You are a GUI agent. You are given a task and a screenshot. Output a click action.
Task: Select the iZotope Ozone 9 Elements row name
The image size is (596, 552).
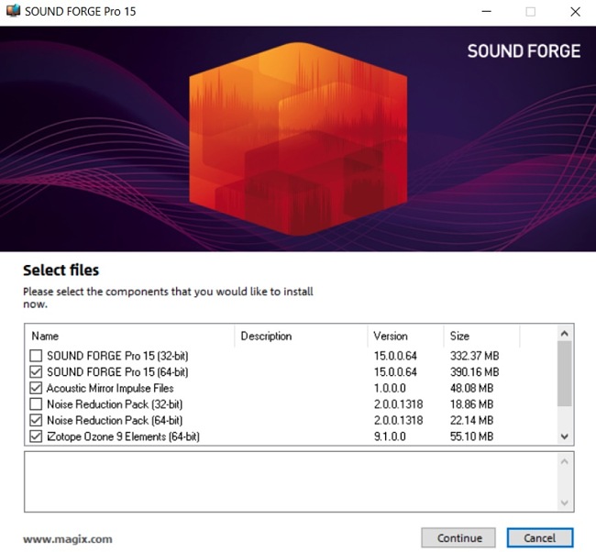pyautogui.click(x=123, y=436)
